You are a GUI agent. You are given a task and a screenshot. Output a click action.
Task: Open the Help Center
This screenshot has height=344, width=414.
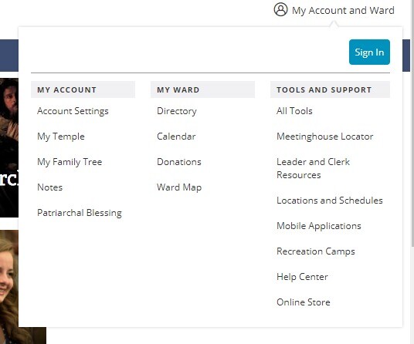302,277
